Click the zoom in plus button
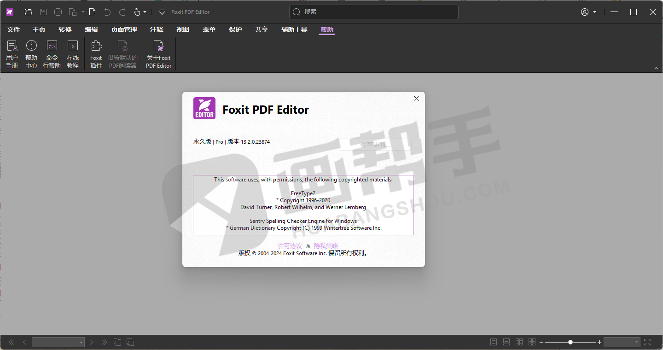The image size is (663, 350). (599, 342)
